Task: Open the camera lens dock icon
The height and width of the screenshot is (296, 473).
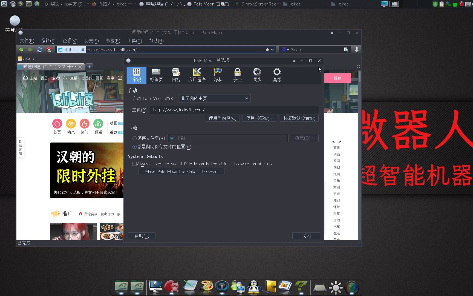Action: tap(352, 288)
